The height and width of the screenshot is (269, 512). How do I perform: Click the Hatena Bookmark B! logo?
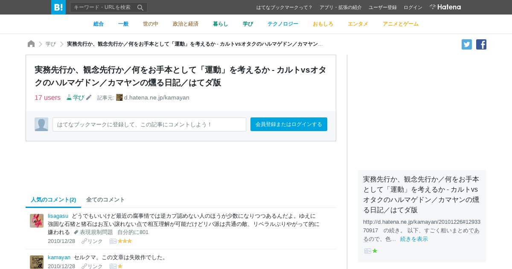click(x=58, y=7)
